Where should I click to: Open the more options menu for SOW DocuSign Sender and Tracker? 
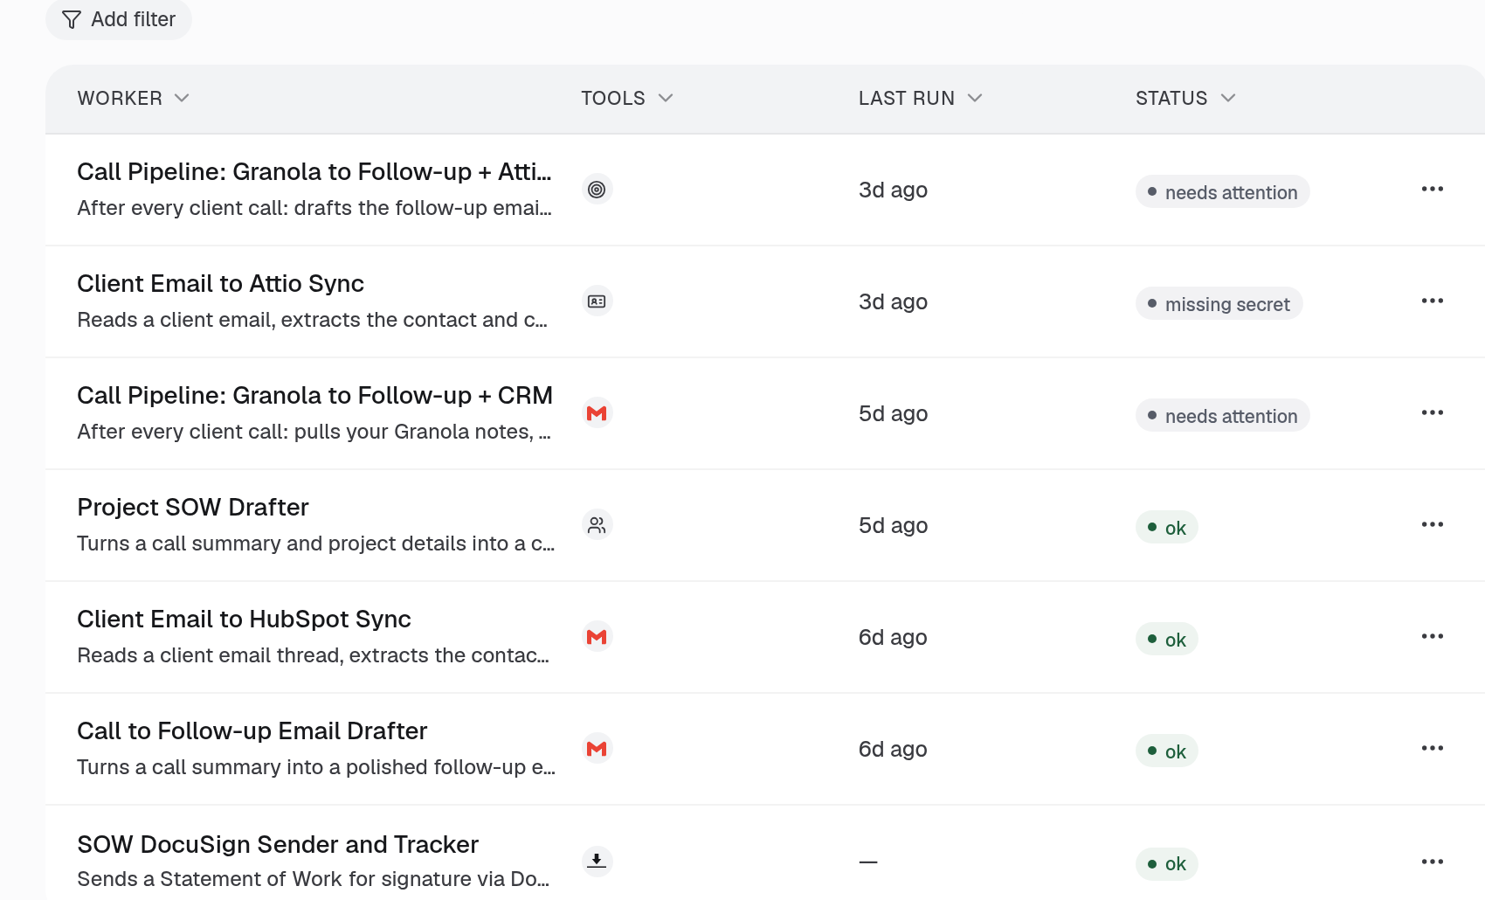tap(1433, 862)
